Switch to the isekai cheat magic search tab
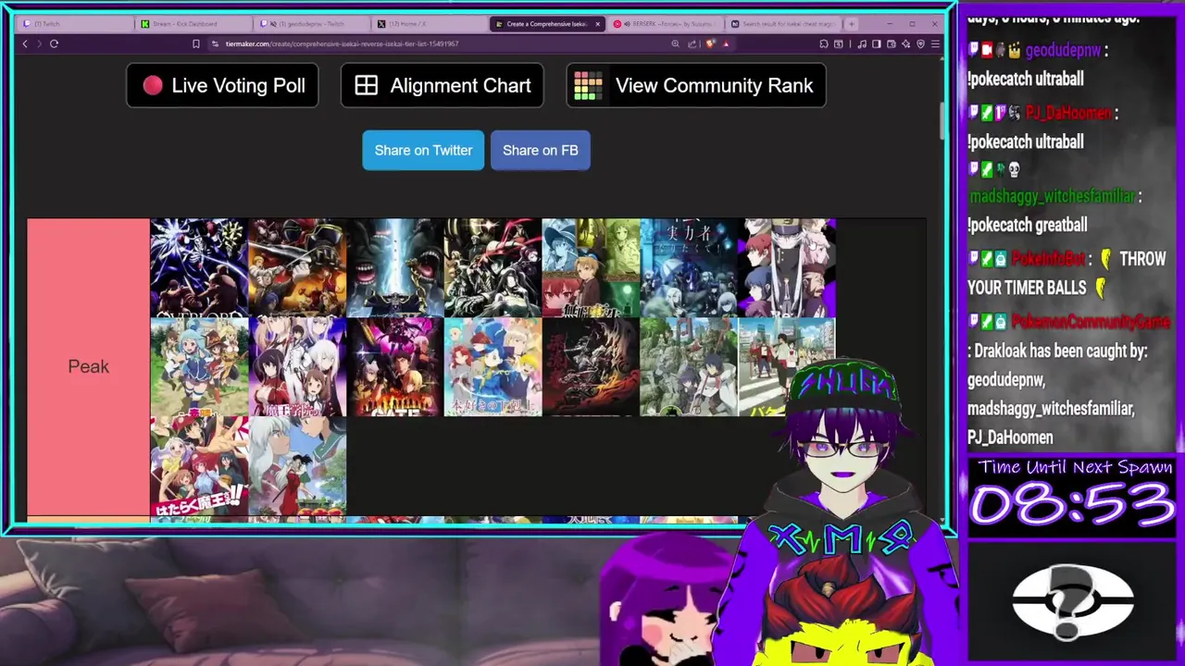This screenshot has width=1185, height=666. pyautogui.click(x=783, y=23)
